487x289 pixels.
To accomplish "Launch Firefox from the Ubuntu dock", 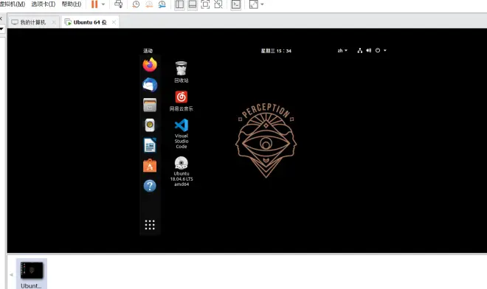I will (x=150, y=65).
